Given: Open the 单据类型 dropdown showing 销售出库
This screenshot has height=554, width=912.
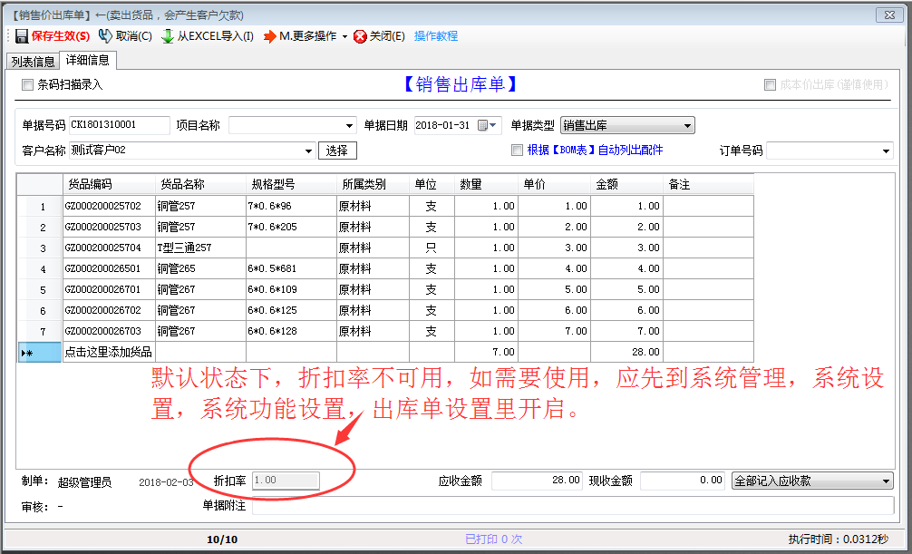Looking at the screenshot, I should 687,125.
